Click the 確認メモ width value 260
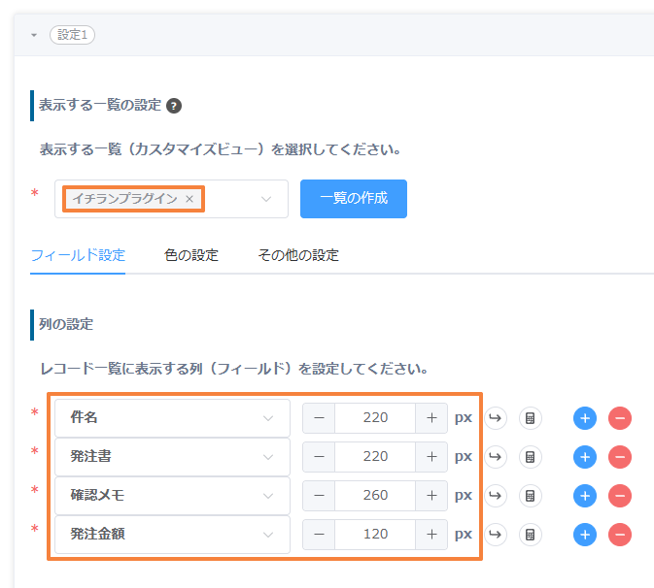654x588 pixels. [375, 496]
